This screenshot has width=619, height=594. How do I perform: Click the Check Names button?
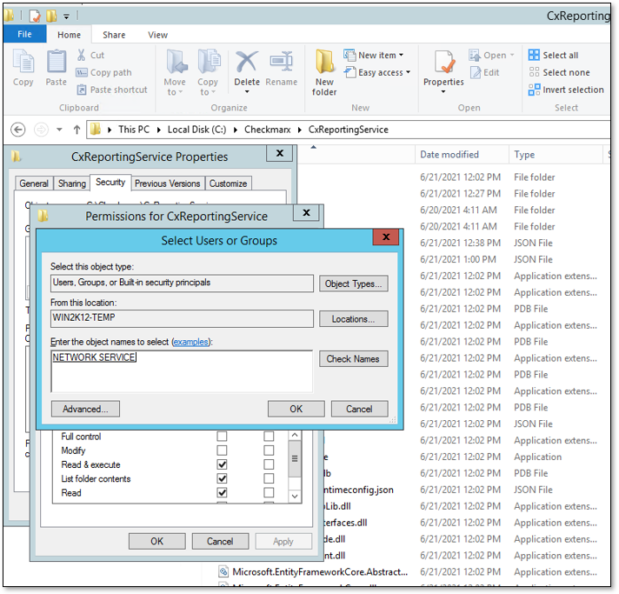point(353,359)
